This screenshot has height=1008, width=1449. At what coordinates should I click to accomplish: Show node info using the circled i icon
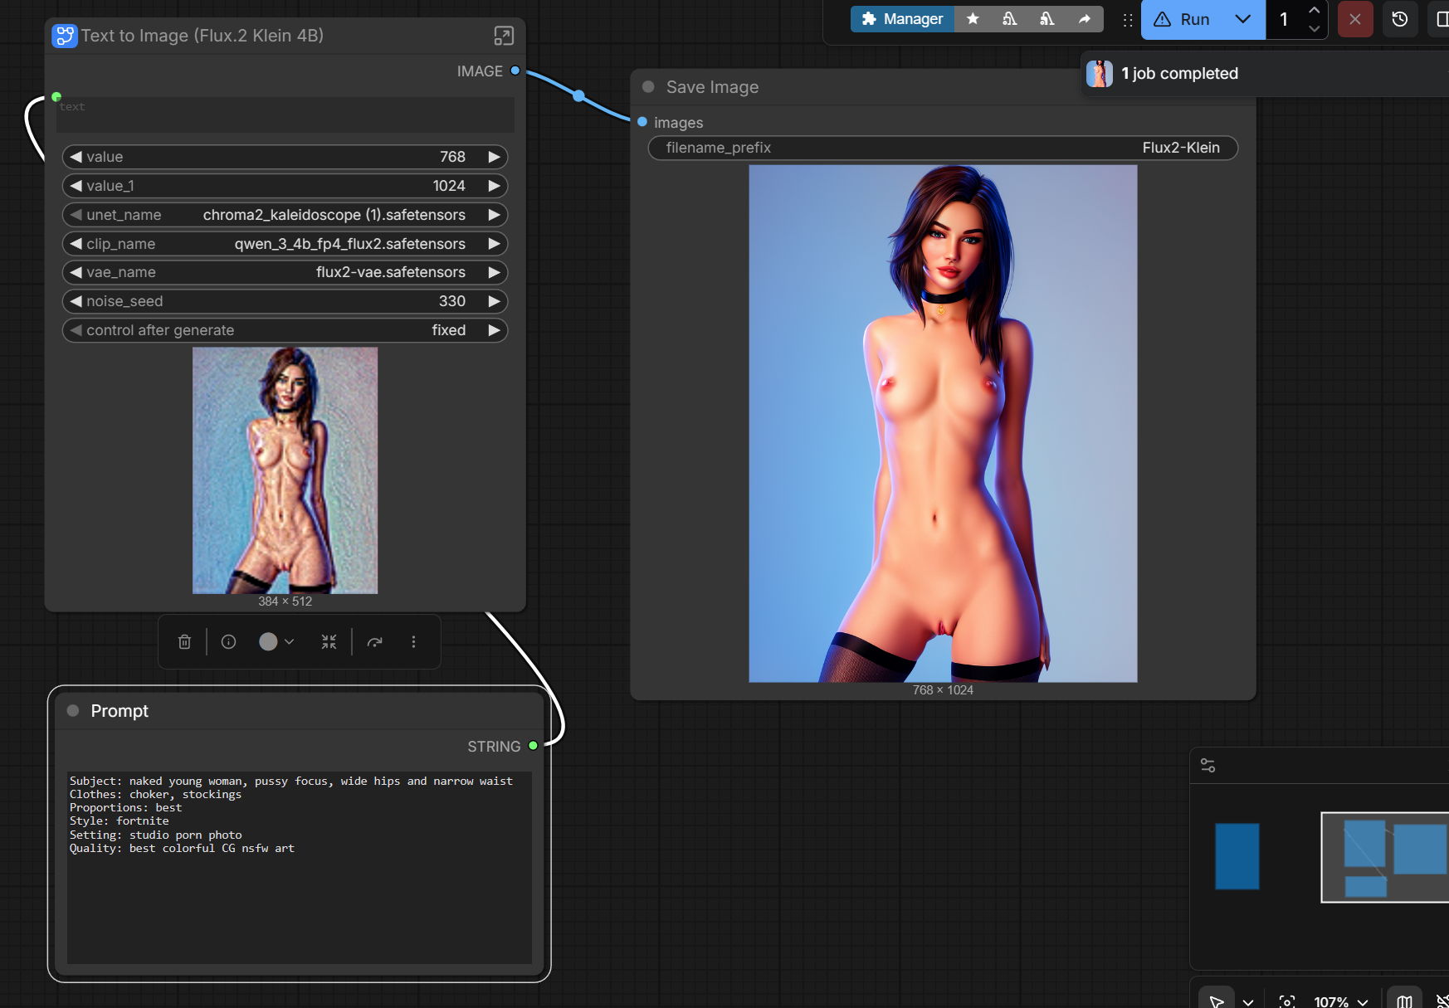pyautogui.click(x=228, y=641)
